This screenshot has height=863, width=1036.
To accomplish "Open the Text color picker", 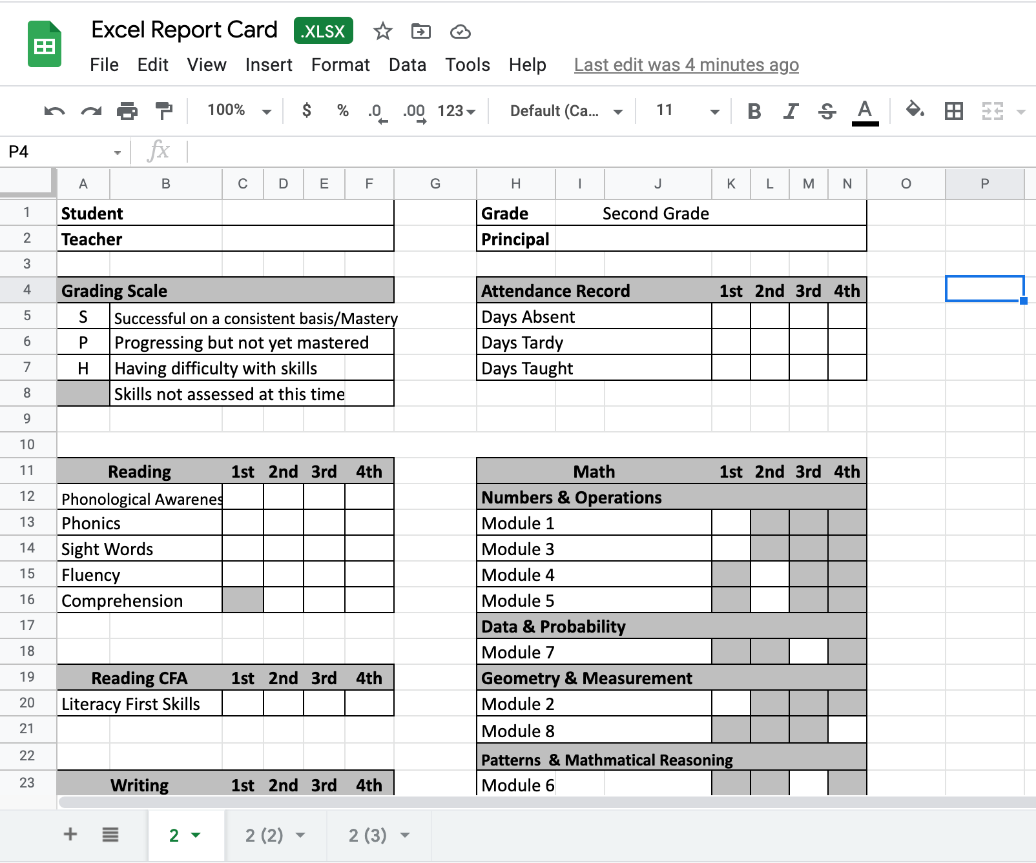I will (865, 111).
